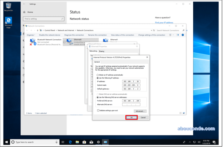Open Microsoft Store from the taskbar
This screenshot has height=147, width=223.
[x=84, y=142]
